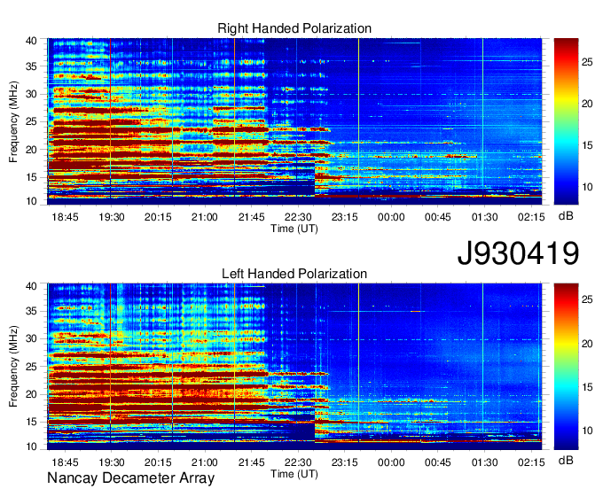Click the right-handed plot dB colorbar
This screenshot has height=489, width=603.
coord(566,121)
